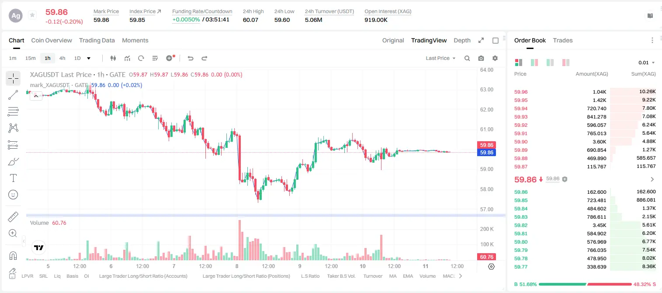Click the 59.96 ask price row
This screenshot has width=662, height=293.
coord(585,92)
